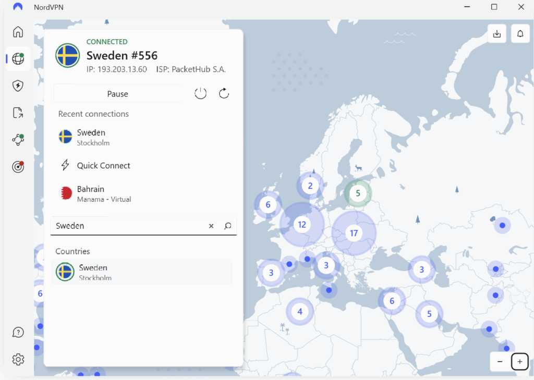The height and width of the screenshot is (380, 534).
Task: Open the file sharing sidebar icon
Action: click(x=18, y=113)
